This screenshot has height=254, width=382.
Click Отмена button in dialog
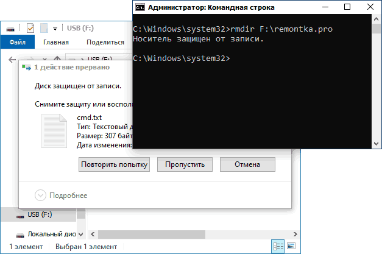click(x=247, y=164)
